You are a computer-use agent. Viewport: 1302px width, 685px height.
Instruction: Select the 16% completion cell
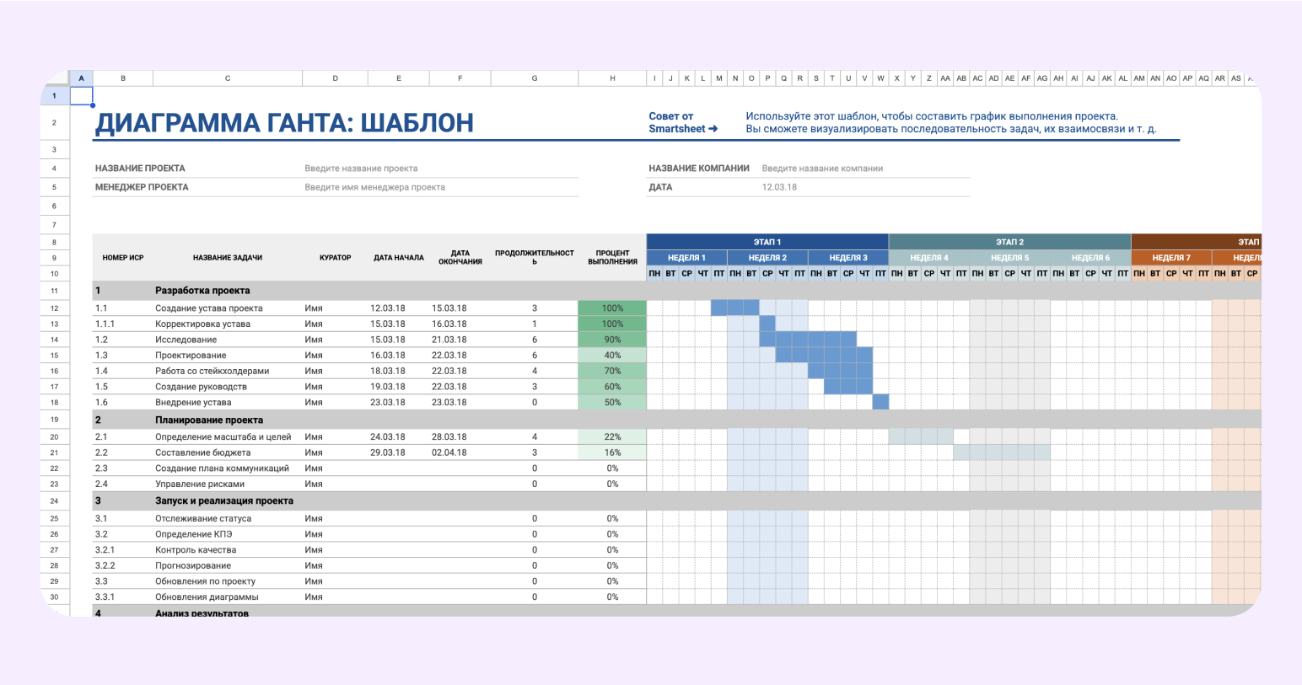[612, 452]
